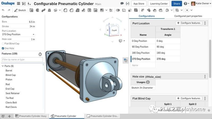Open the Pneumatic Cylinder Assy tab
This screenshot has width=212, height=119.
pos(31,116)
